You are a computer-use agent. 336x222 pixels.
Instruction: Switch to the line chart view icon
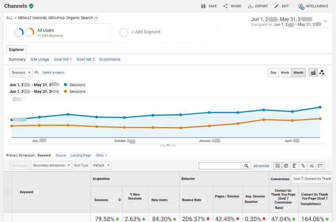tap(313, 73)
